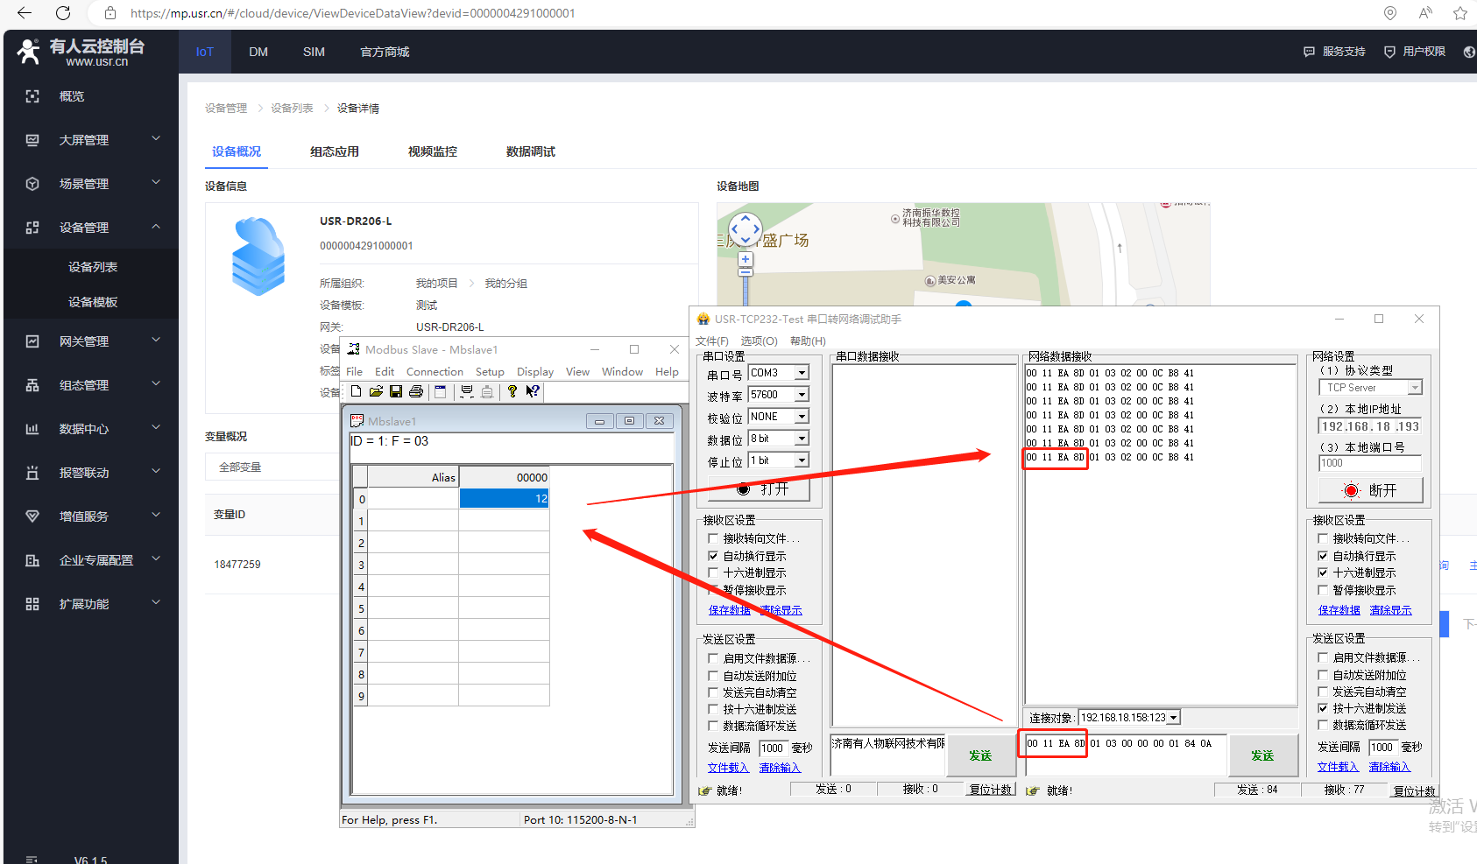Click serial-side 保存数据 link
1477x864 pixels.
729,610
